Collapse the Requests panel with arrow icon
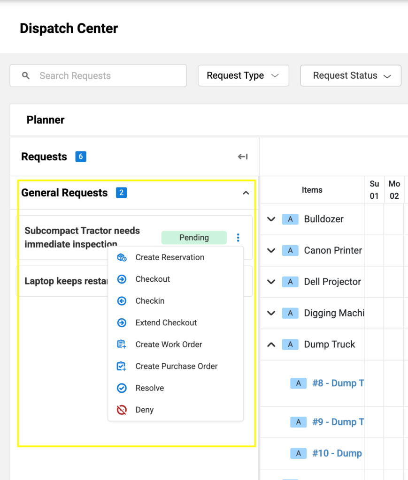Viewport: 408px width, 480px height. tap(243, 157)
